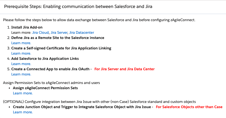226x118 pixels.
Task: Click Learn more under Connected App step
Action: click(x=21, y=74)
